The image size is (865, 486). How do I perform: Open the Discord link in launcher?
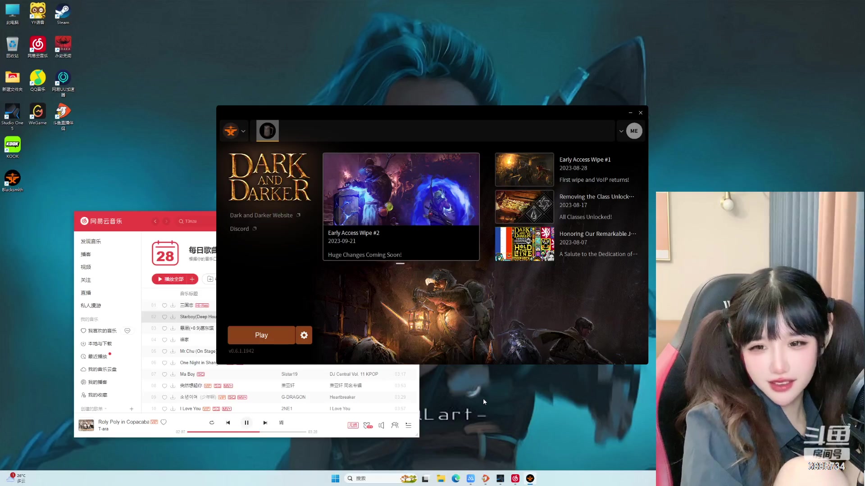tap(243, 229)
